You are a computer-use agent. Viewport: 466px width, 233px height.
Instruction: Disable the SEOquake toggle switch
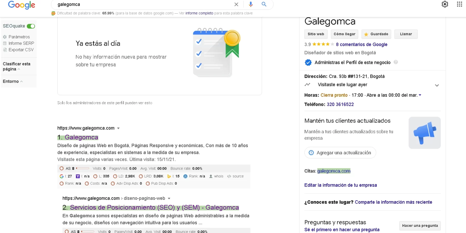(31, 26)
